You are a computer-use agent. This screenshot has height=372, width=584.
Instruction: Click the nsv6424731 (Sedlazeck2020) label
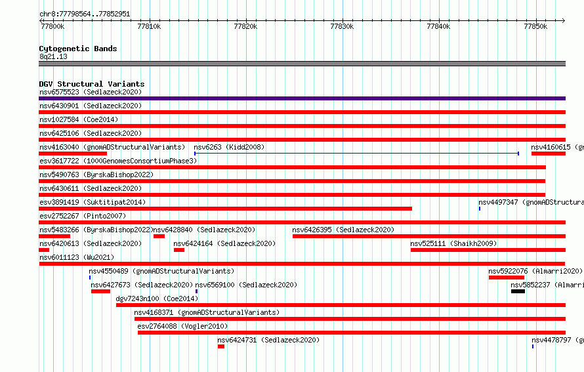[268, 340]
